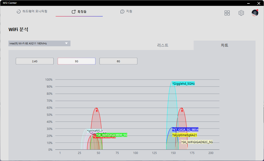Click the 100% signal axis label
Screen dimensions: 264x161
(x=49, y=80)
